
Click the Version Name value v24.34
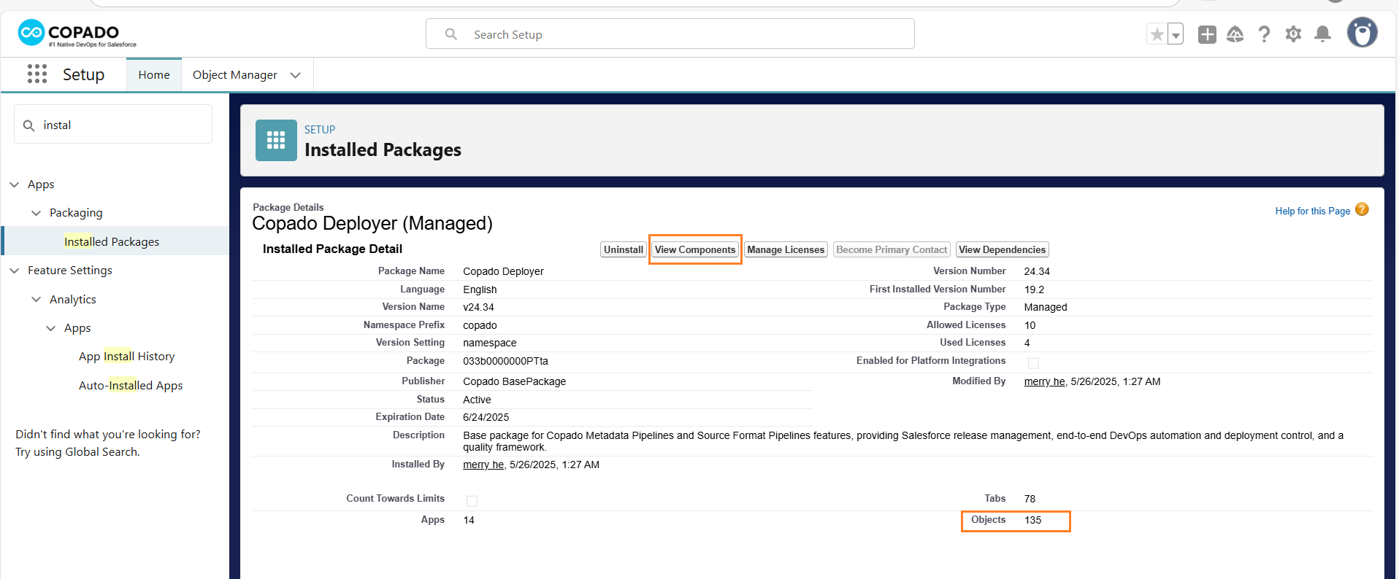pos(478,307)
